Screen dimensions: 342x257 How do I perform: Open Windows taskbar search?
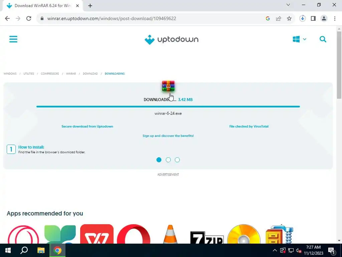tap(24, 250)
